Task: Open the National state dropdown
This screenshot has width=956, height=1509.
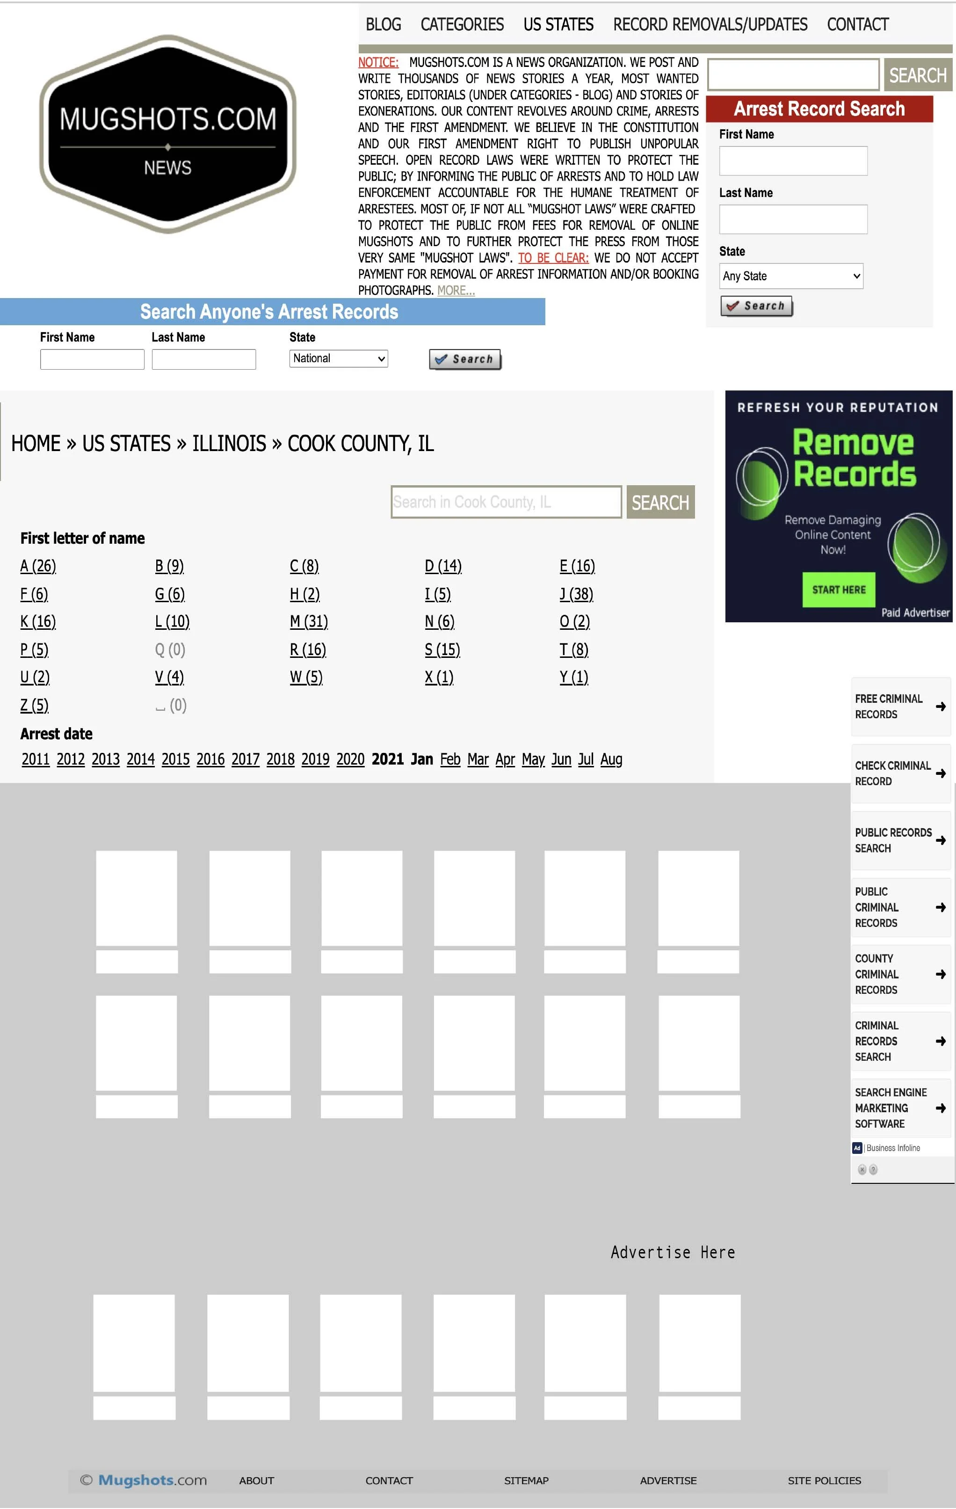Action: click(x=338, y=358)
